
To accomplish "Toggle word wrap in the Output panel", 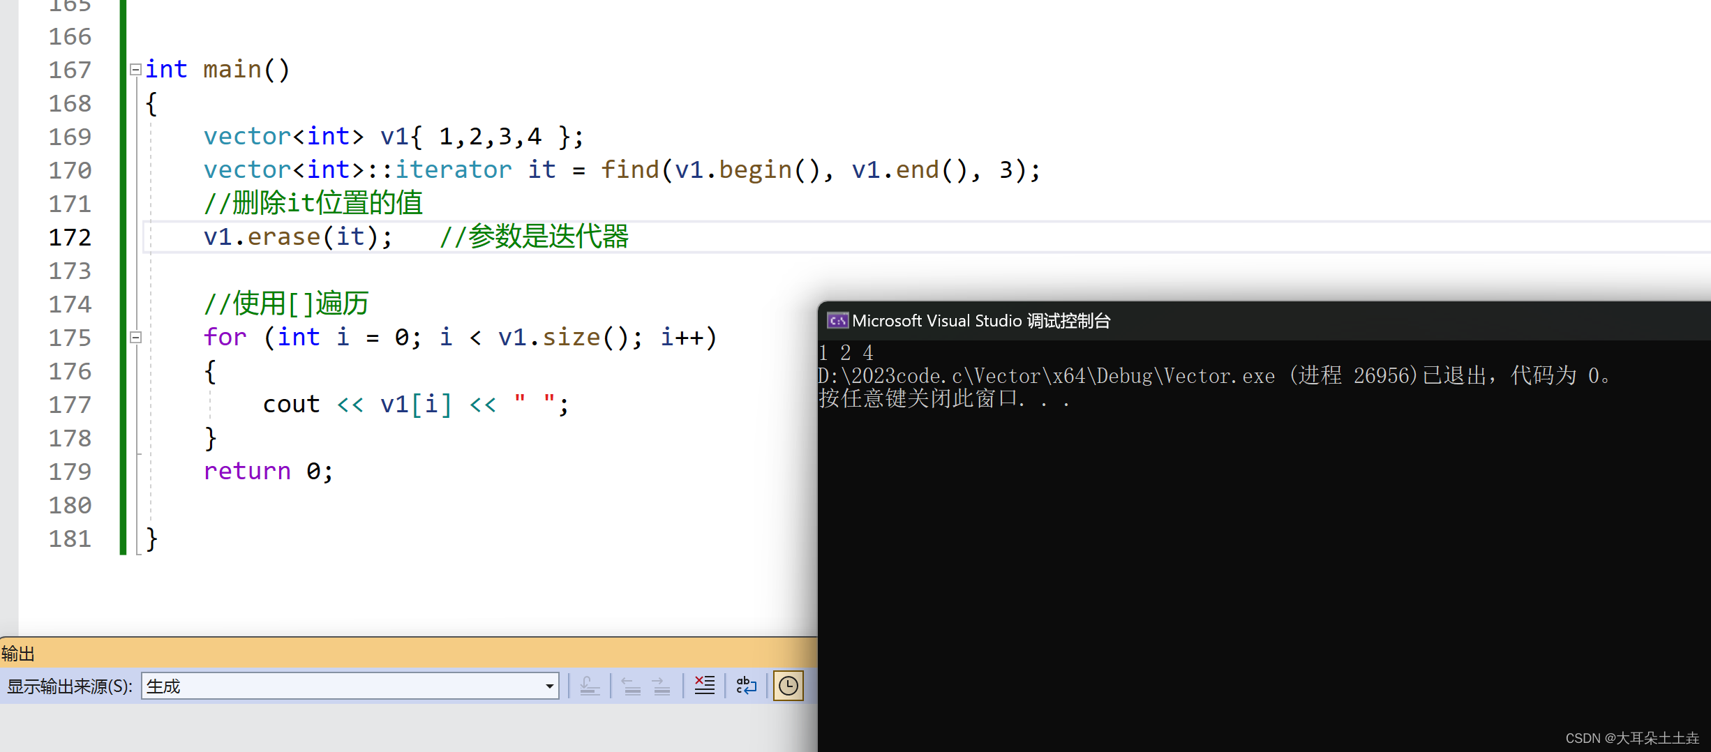I will tap(746, 686).
